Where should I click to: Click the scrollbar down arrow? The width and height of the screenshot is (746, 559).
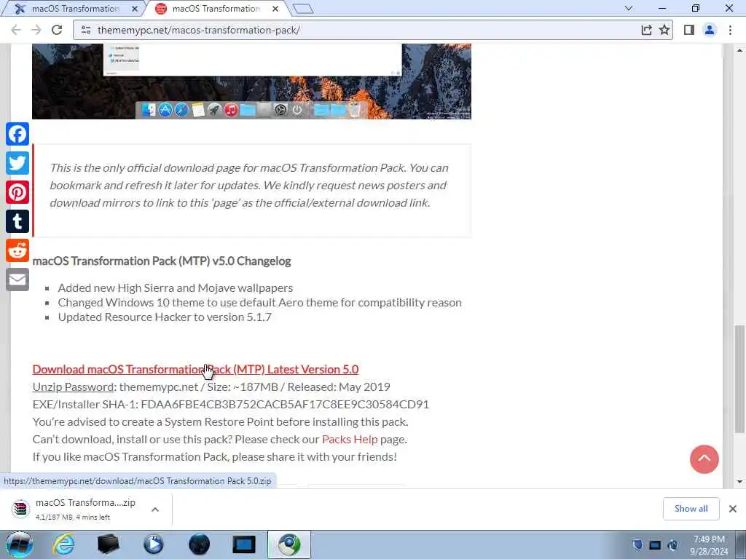pos(740,482)
